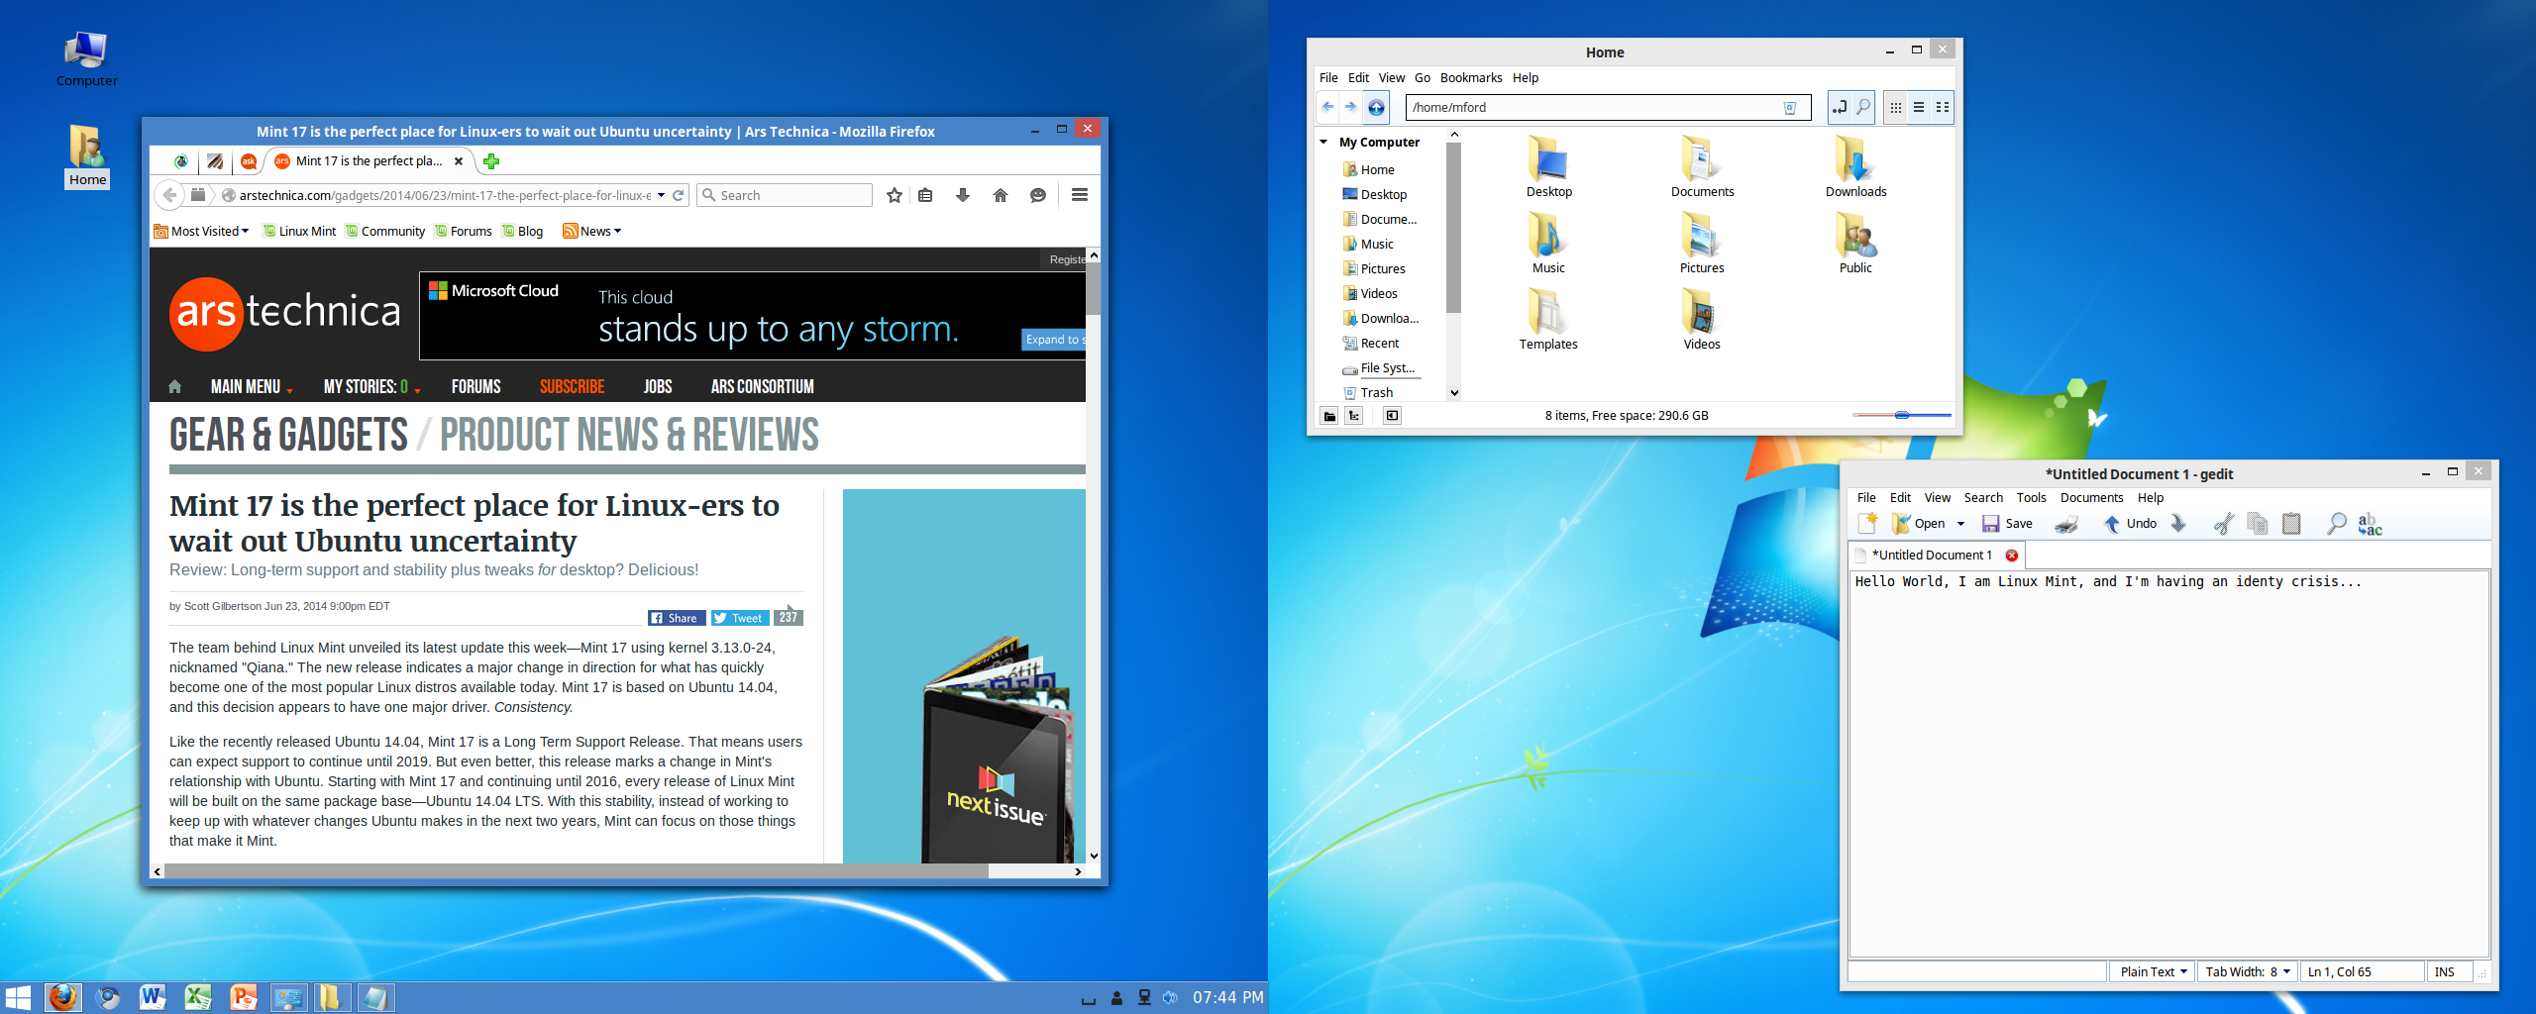The image size is (2536, 1014).
Task: Open the Tab Width dropdown in gedit
Action: [x=2247, y=972]
